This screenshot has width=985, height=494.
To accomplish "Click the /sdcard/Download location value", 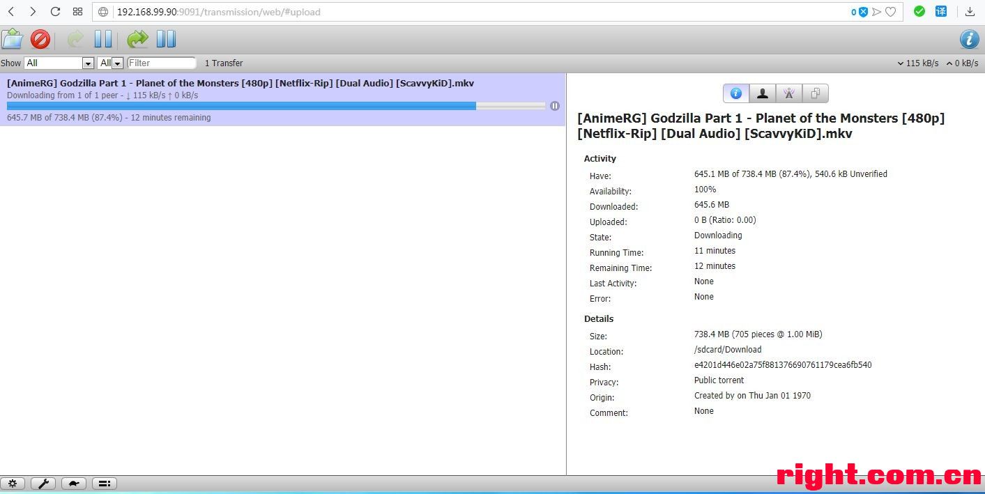I will [x=728, y=350].
